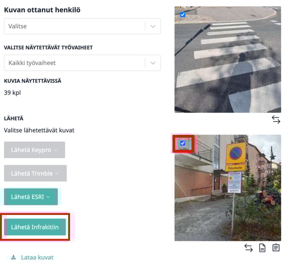Click download icon beside Lataa kuvat
The width and height of the screenshot is (286, 266).
coord(13,257)
